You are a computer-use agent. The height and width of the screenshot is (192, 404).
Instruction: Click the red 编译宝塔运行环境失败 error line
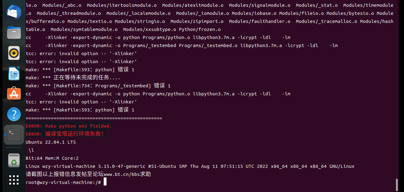coord(66,134)
